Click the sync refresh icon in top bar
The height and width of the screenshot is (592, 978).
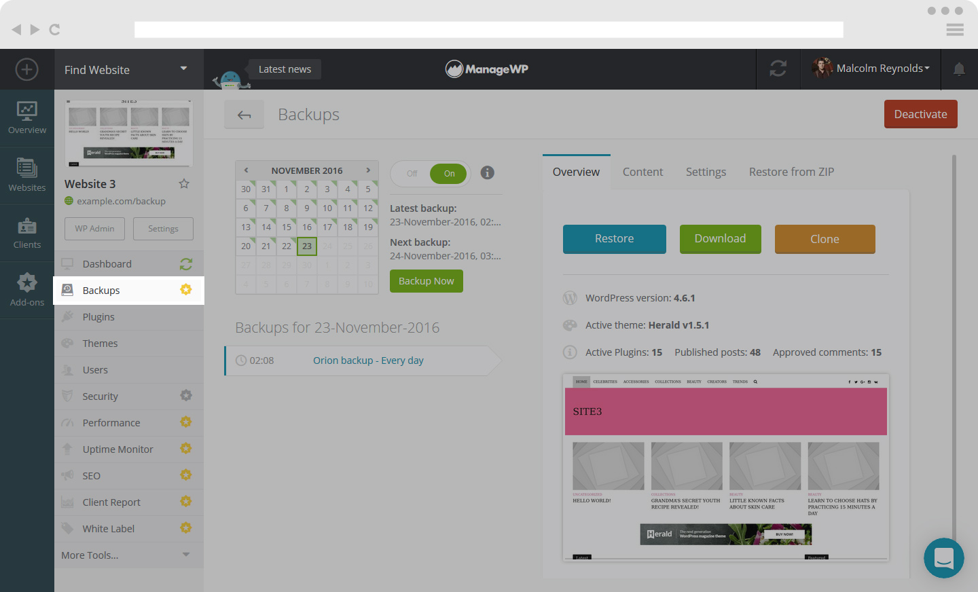click(778, 69)
